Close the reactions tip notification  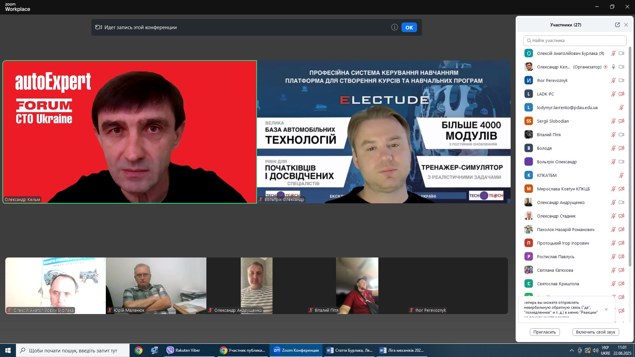[x=606, y=309]
